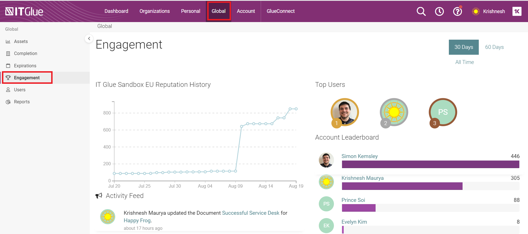Open the Successful Service Desk document link
The image size is (528, 234).
(251, 213)
